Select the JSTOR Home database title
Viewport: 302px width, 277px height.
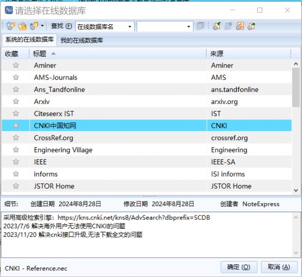coord(54,186)
